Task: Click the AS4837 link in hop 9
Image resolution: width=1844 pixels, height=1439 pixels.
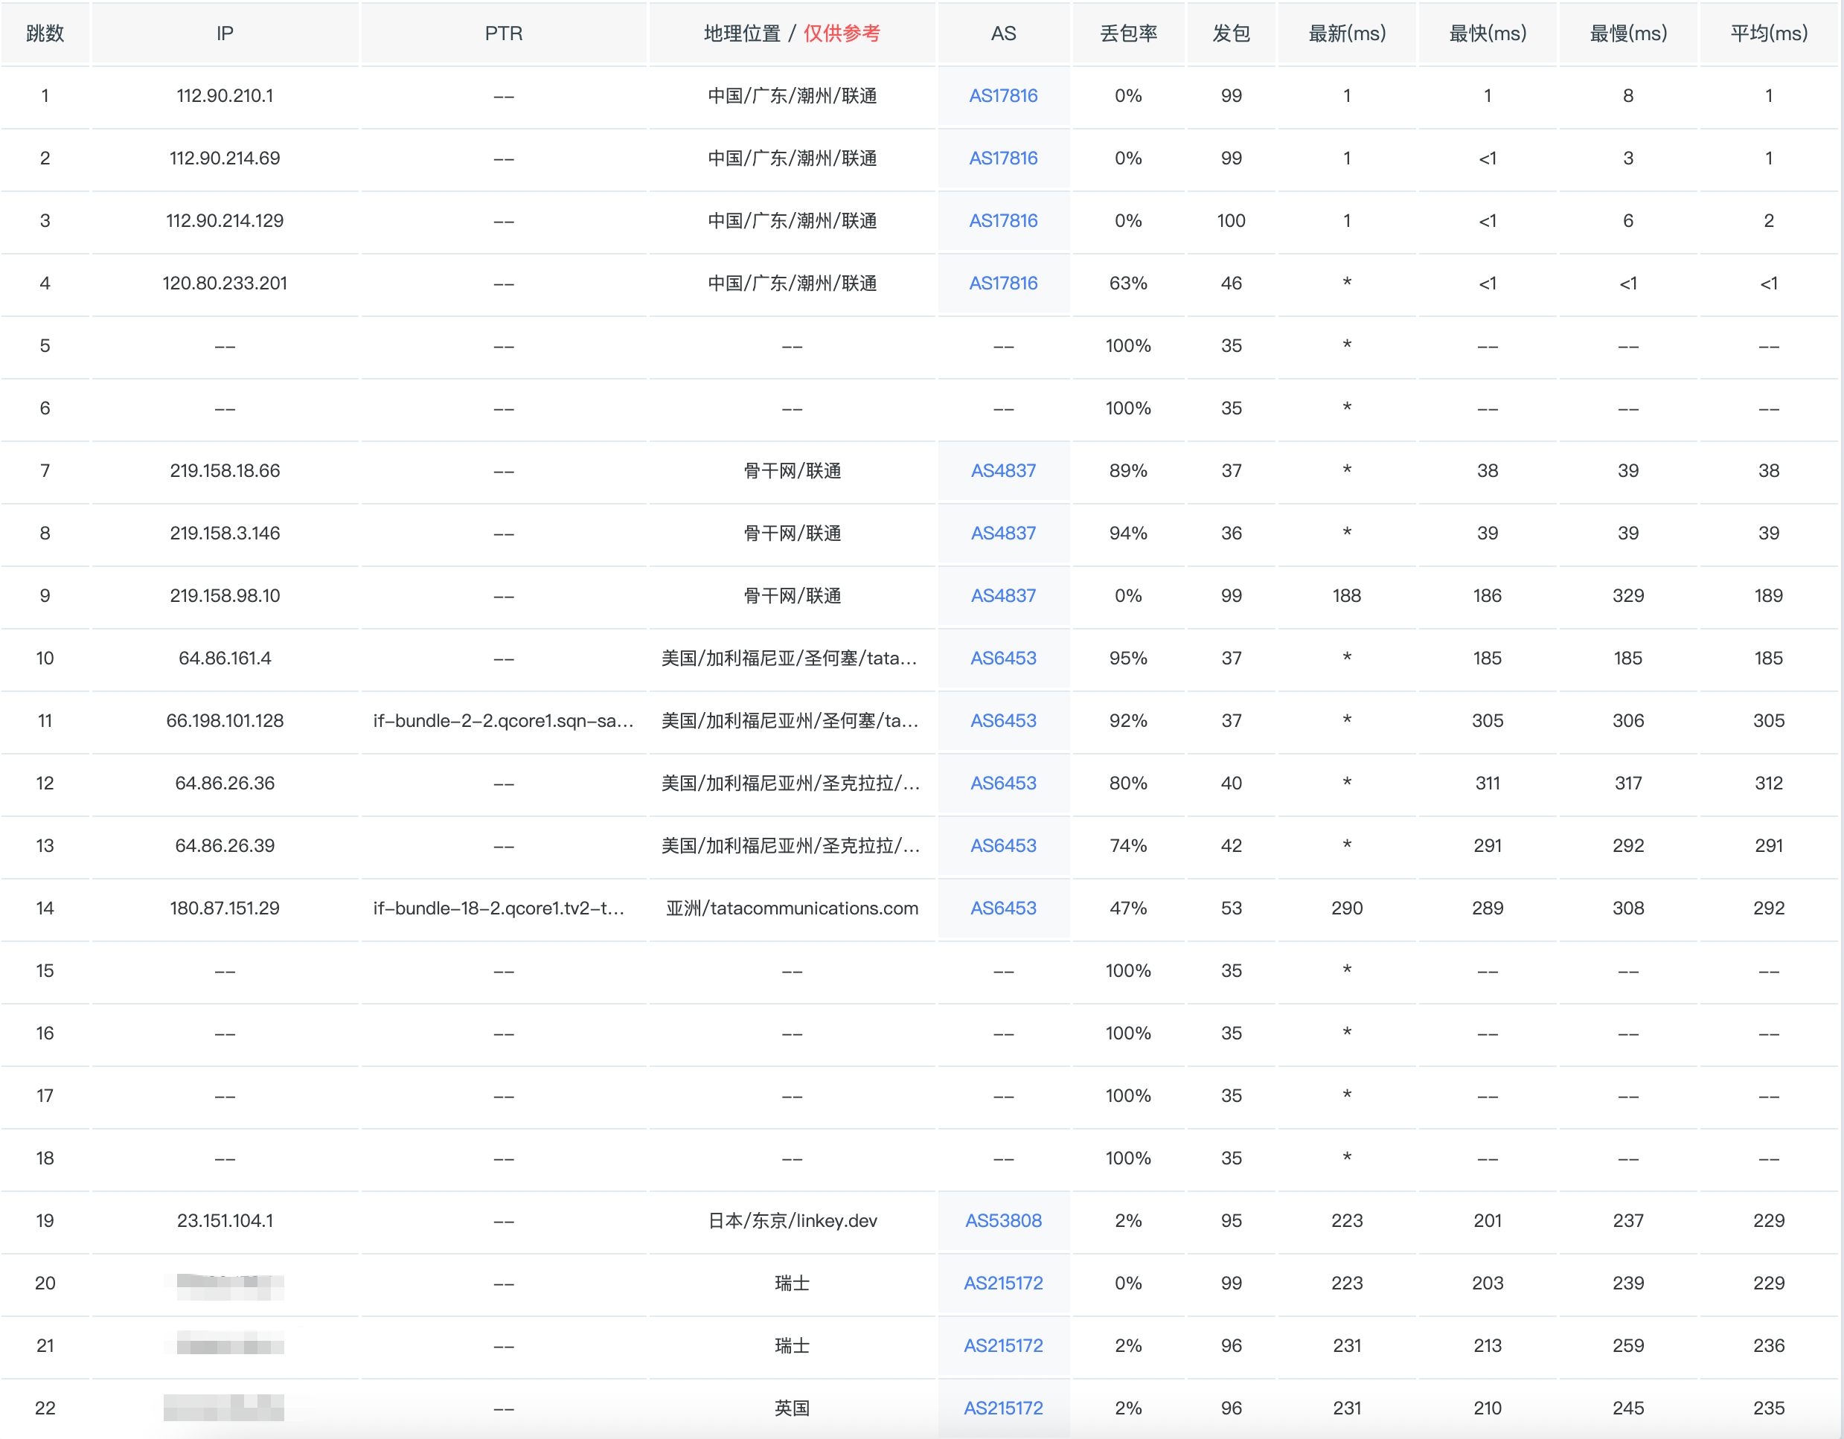Action: (x=1003, y=595)
